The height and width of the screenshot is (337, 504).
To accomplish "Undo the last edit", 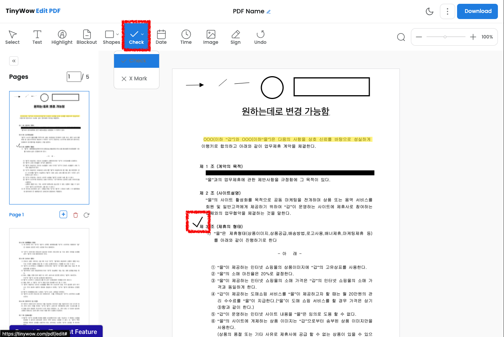I will [x=260, y=37].
